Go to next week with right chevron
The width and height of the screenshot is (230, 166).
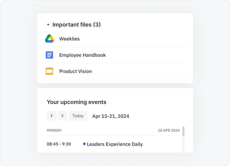coord(62,116)
